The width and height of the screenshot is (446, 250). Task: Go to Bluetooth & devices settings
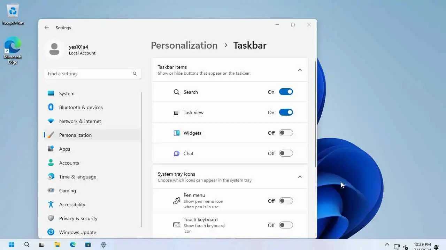point(93,107)
